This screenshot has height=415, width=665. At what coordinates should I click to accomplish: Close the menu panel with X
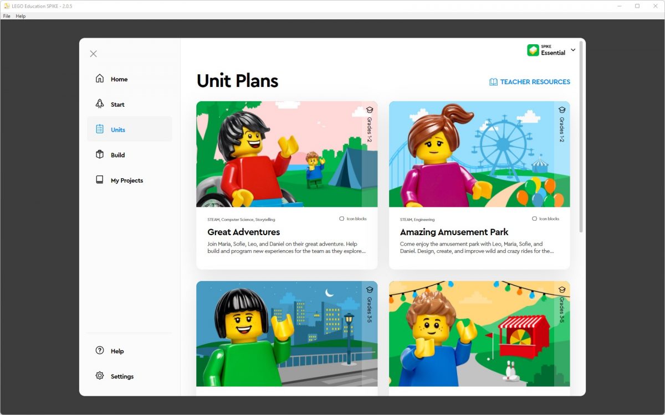93,54
